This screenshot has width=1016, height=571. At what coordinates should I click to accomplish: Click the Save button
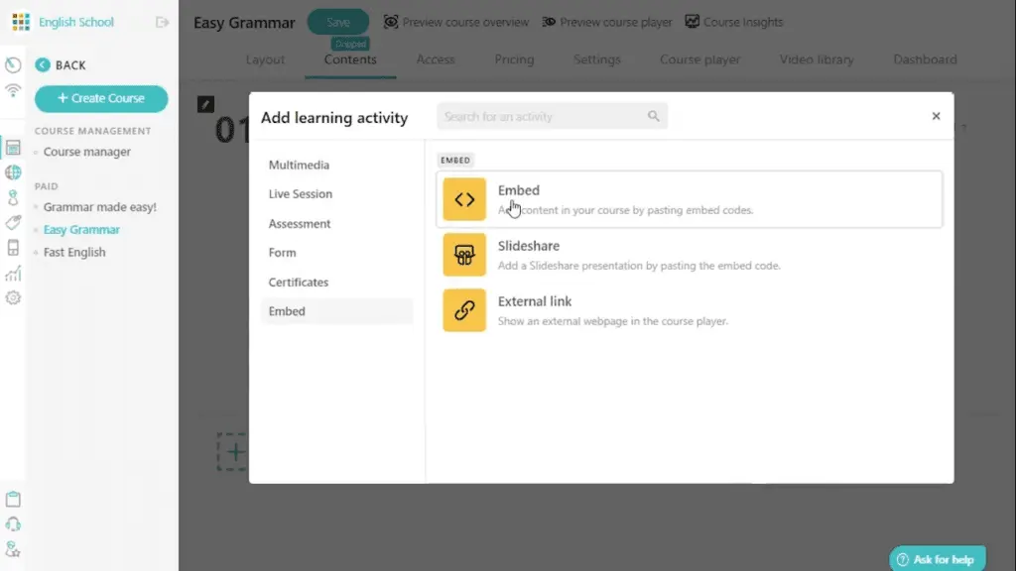click(338, 22)
